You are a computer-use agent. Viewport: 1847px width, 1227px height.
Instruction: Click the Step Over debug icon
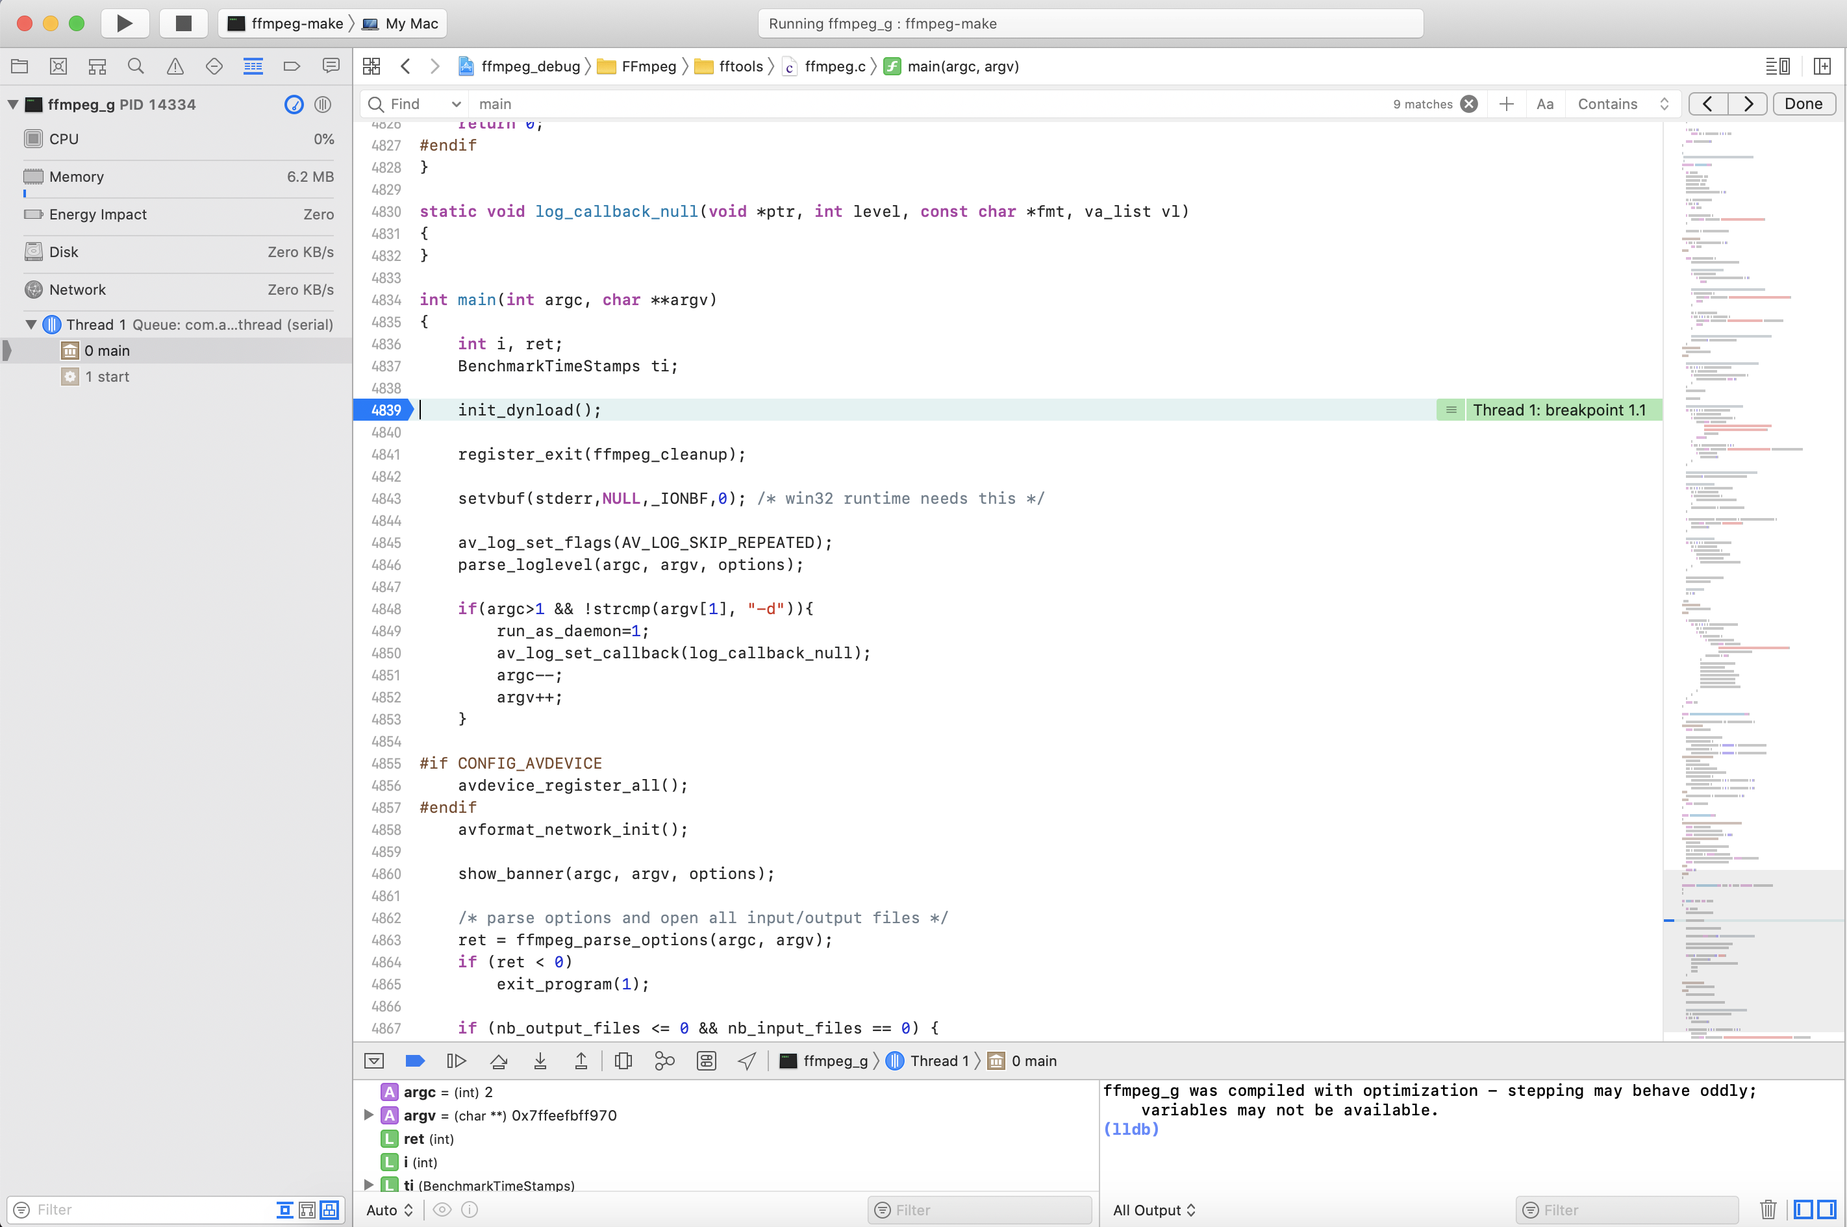click(x=499, y=1061)
